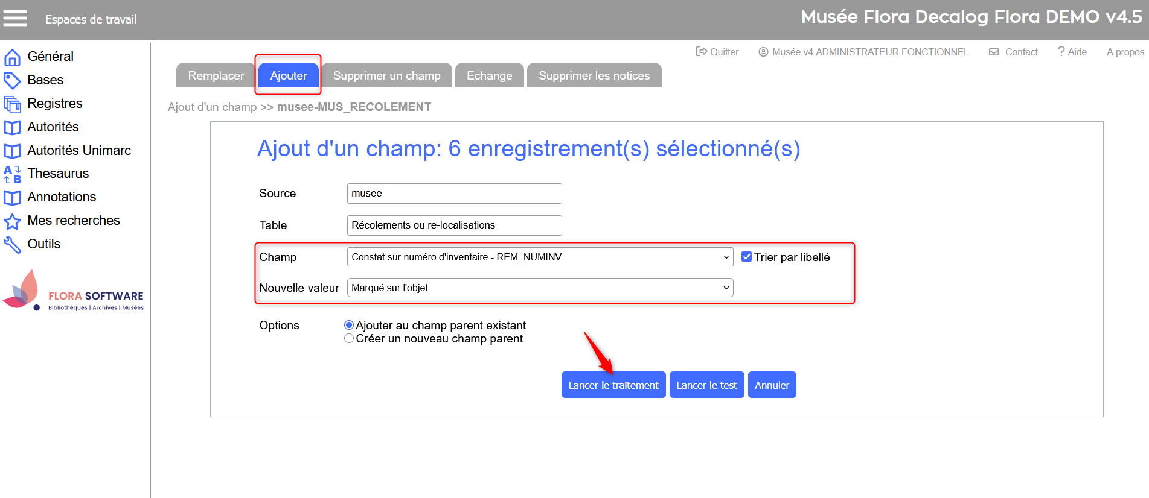The image size is (1149, 498).
Task: Click the Registres icon in sidebar
Action: (12, 104)
